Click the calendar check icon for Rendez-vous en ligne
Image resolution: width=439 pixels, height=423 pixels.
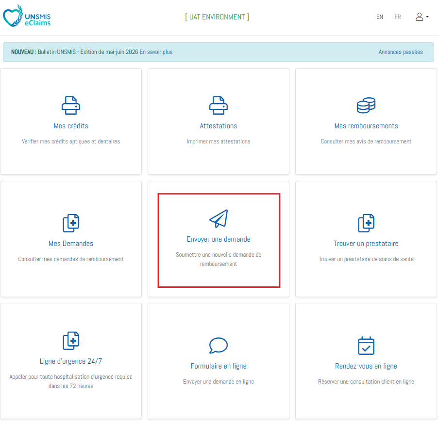pyautogui.click(x=366, y=346)
